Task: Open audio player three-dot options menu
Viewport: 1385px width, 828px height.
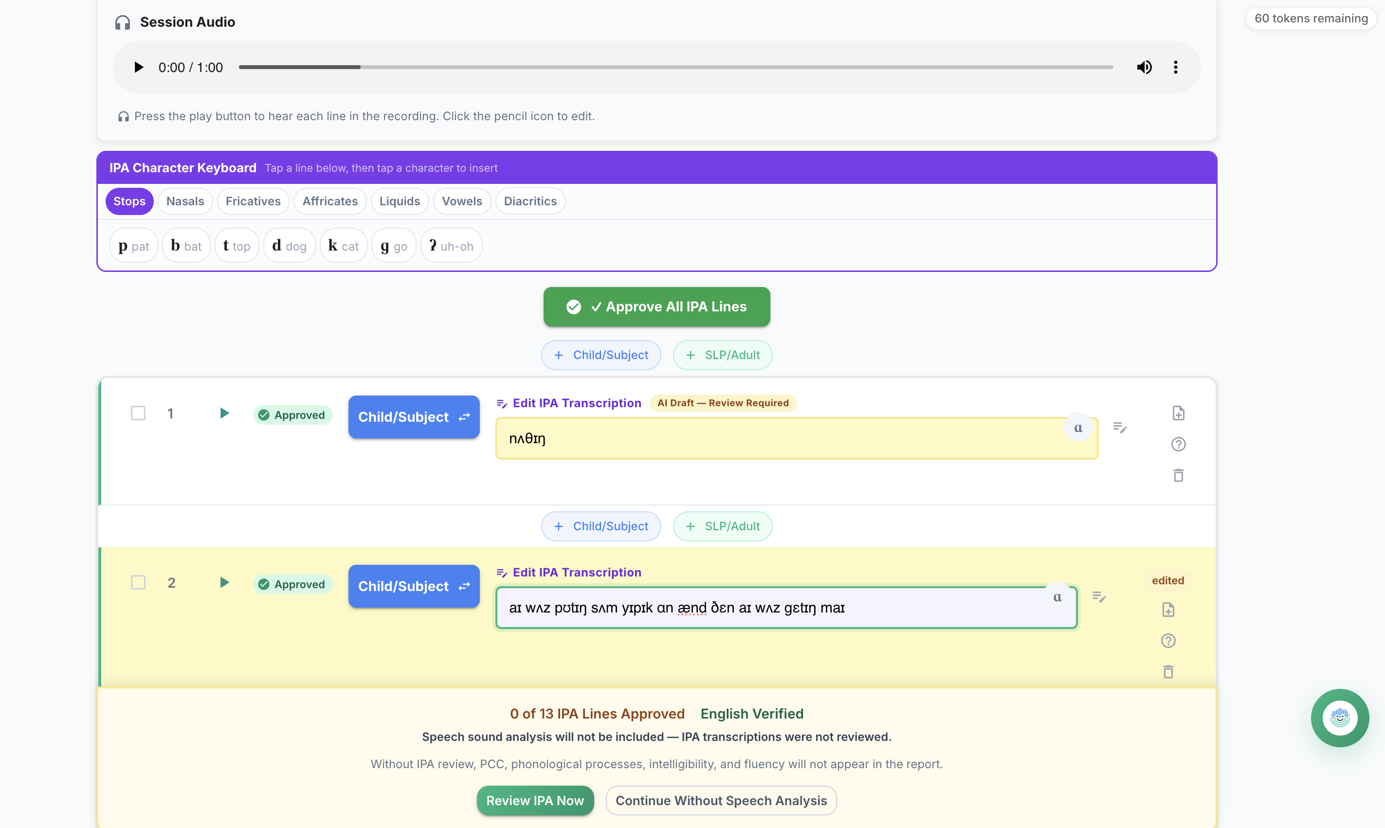Action: pos(1175,68)
